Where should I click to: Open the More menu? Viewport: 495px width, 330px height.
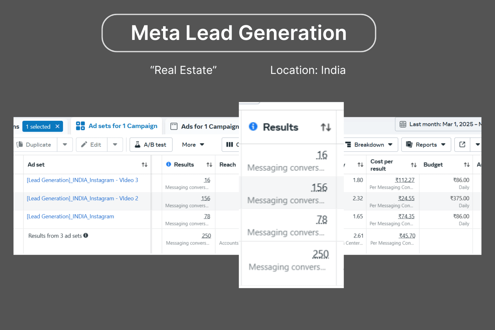pyautogui.click(x=193, y=145)
